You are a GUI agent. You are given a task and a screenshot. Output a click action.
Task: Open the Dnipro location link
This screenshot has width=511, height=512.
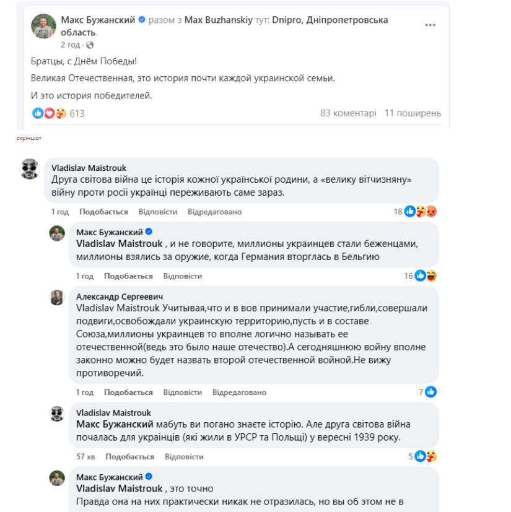tap(287, 20)
